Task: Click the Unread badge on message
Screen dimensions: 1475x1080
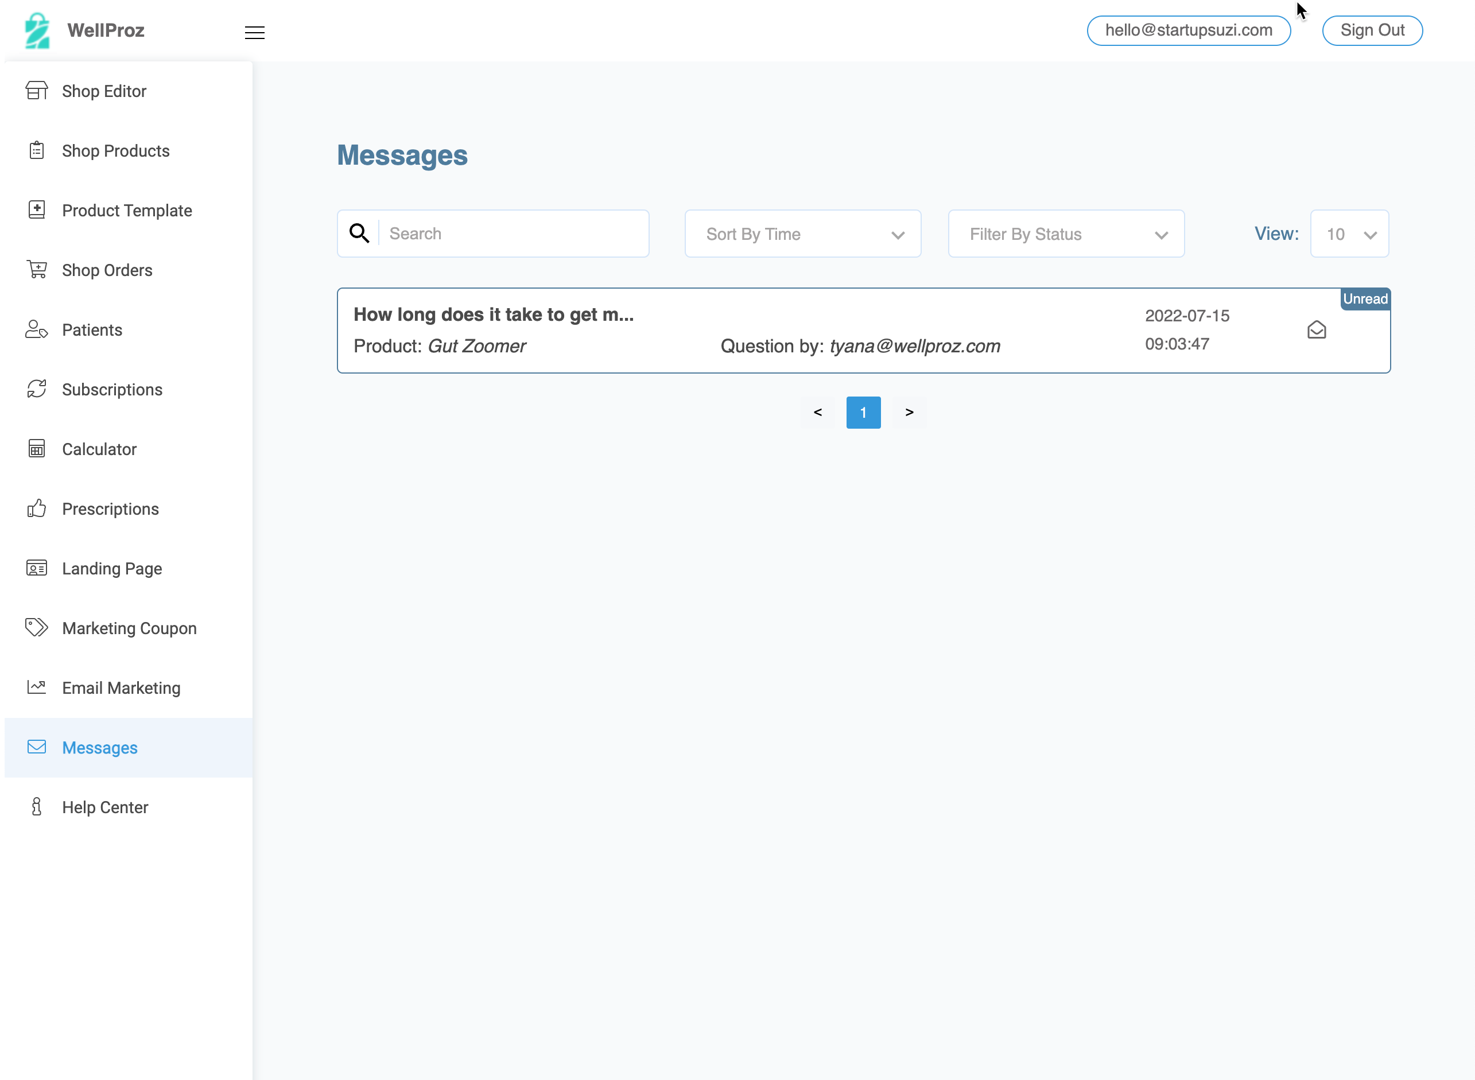Action: [1365, 299]
